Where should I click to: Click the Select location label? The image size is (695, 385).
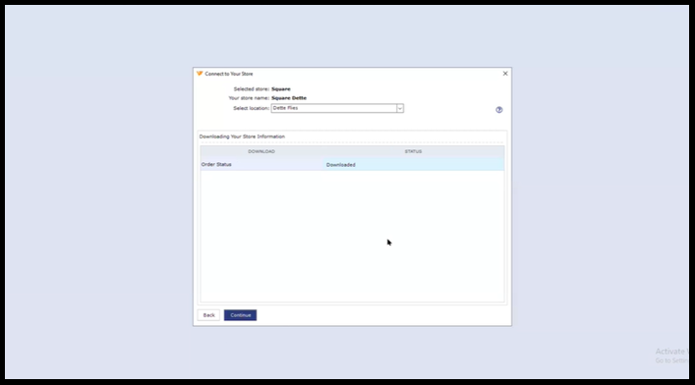tap(251, 109)
